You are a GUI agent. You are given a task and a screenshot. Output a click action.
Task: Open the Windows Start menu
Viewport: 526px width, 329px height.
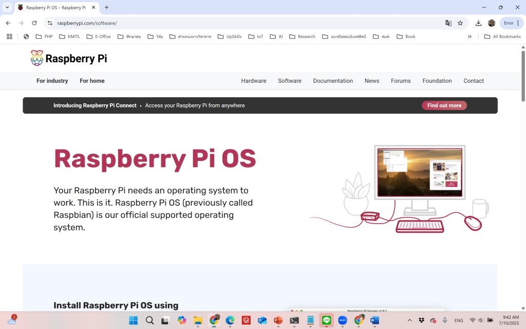[133, 320]
